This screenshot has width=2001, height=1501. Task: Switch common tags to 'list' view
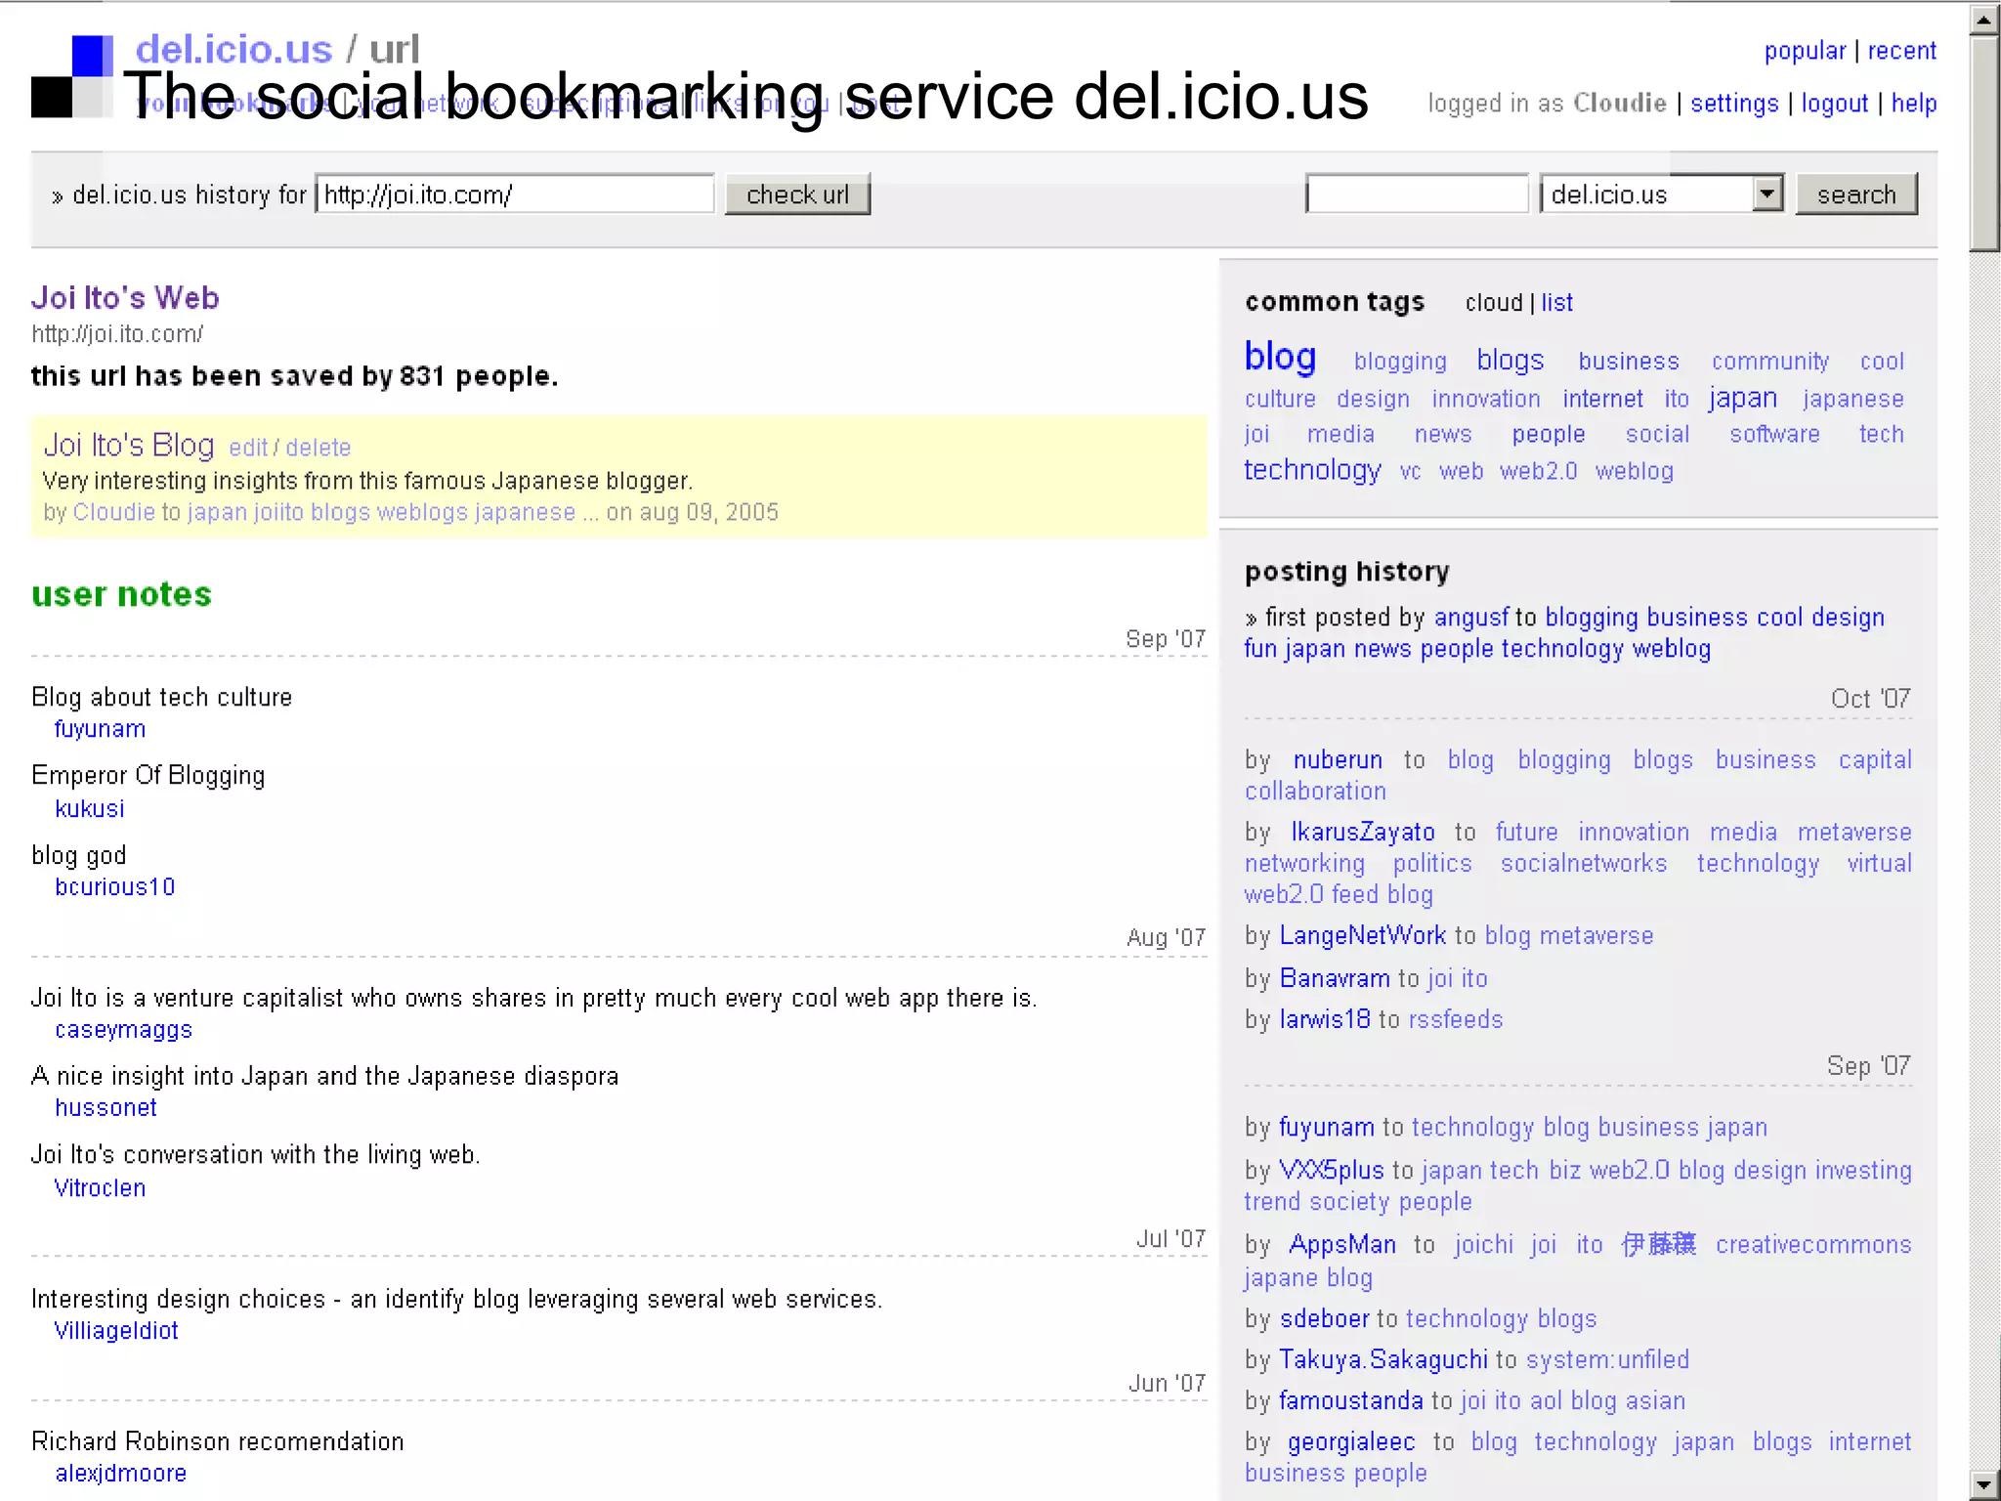click(x=1556, y=303)
